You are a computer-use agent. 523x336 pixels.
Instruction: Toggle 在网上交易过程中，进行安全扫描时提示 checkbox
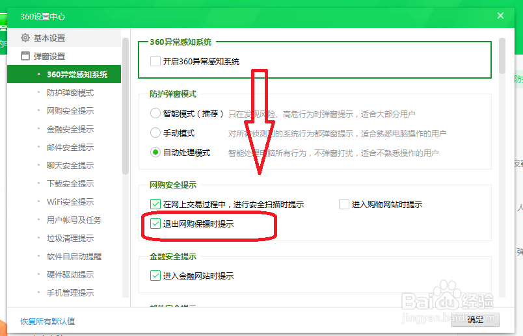click(155, 204)
